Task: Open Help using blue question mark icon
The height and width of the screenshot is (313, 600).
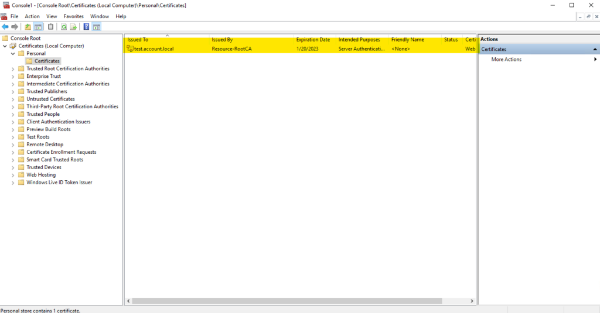Action: point(87,27)
